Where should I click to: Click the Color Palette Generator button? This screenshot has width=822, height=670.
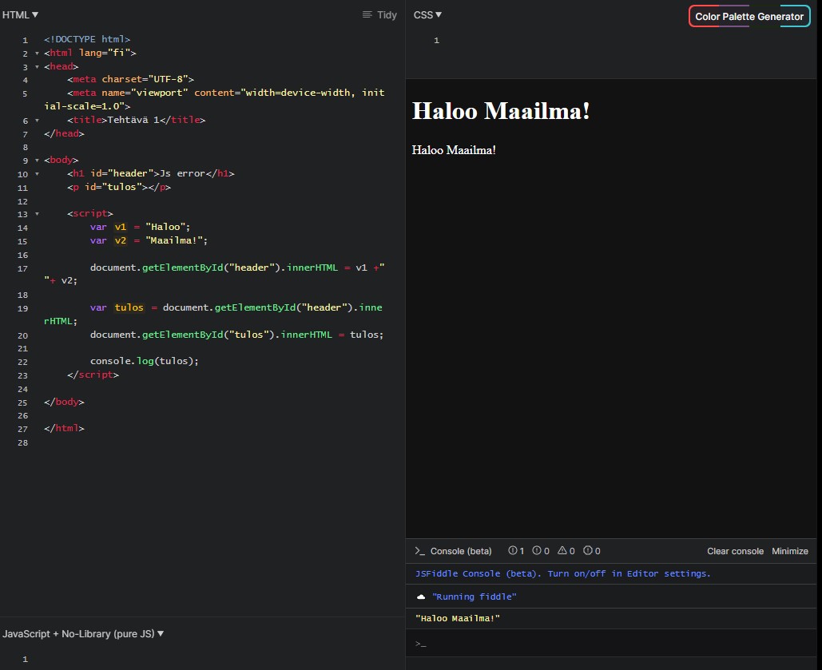(x=749, y=16)
